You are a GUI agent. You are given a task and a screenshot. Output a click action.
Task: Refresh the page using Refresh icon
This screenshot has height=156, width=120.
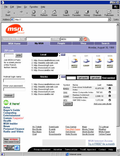(44, 12)
